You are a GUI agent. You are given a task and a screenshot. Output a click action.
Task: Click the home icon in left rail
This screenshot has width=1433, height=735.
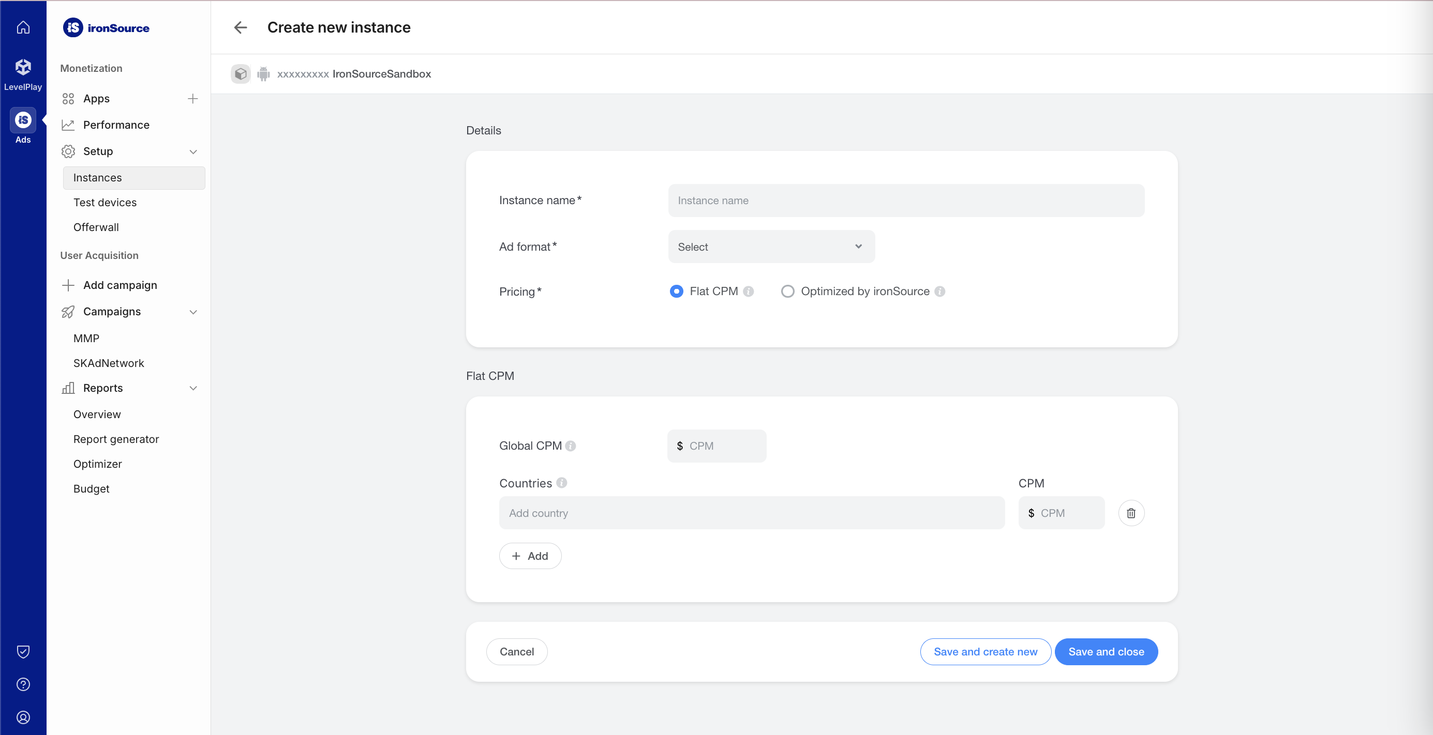23,27
